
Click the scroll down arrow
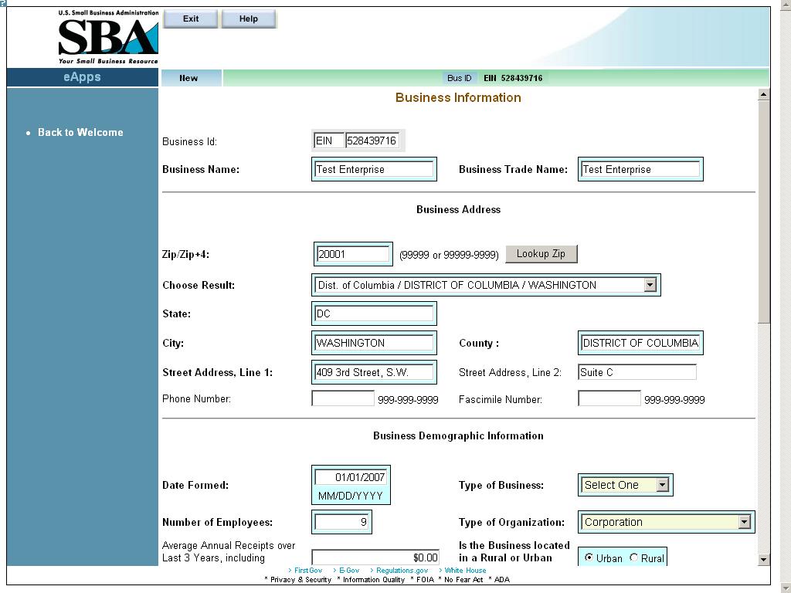[x=763, y=559]
